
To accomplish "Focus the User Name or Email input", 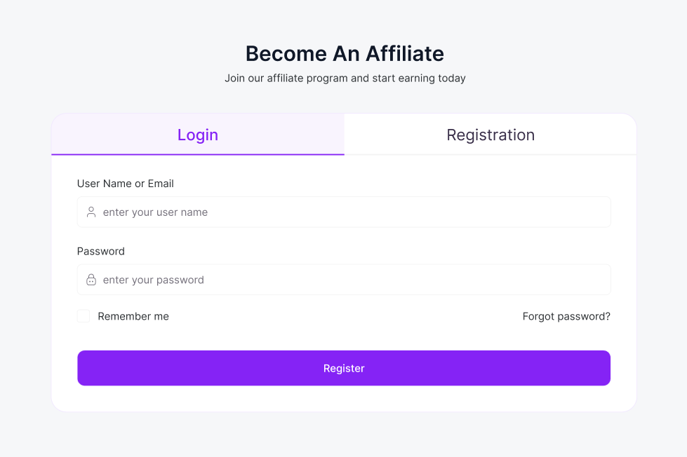I will tap(351, 212).
